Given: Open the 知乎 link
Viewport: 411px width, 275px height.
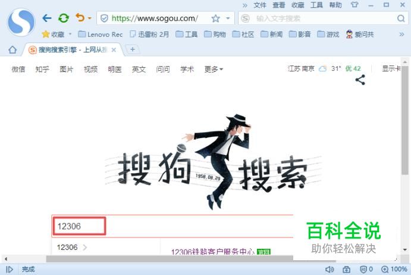Looking at the screenshot, I should pos(42,69).
